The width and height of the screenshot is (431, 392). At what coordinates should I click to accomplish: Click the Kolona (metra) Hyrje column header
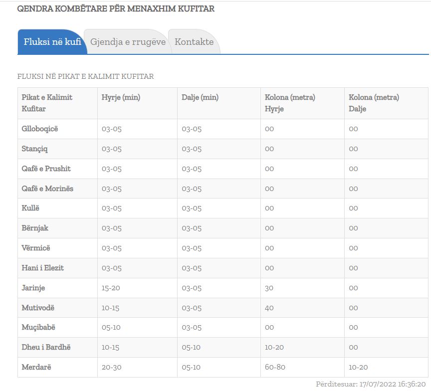point(290,103)
